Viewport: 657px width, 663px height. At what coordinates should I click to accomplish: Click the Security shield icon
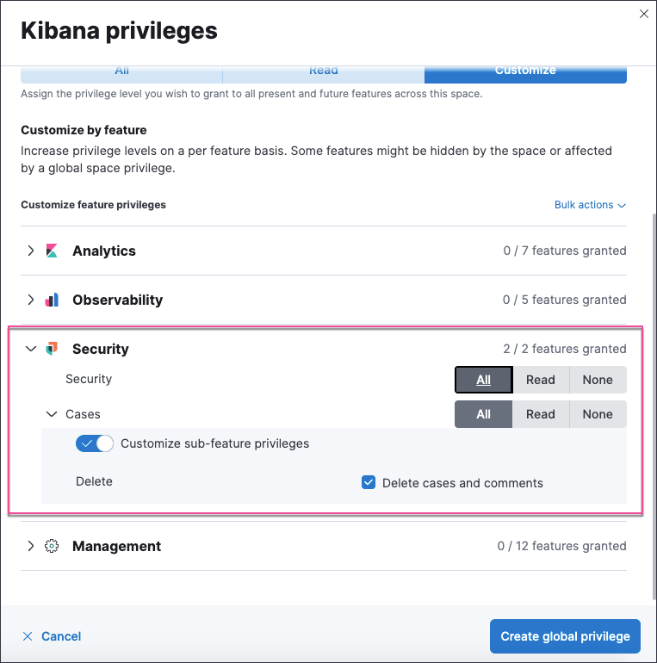tap(52, 349)
